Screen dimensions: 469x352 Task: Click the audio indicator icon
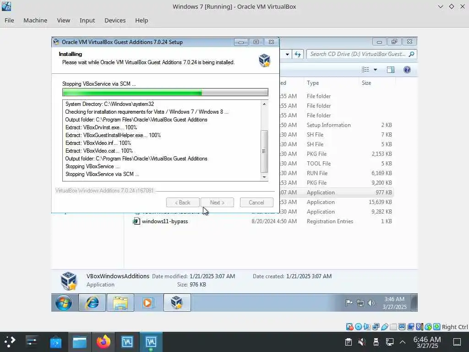tap(367, 327)
